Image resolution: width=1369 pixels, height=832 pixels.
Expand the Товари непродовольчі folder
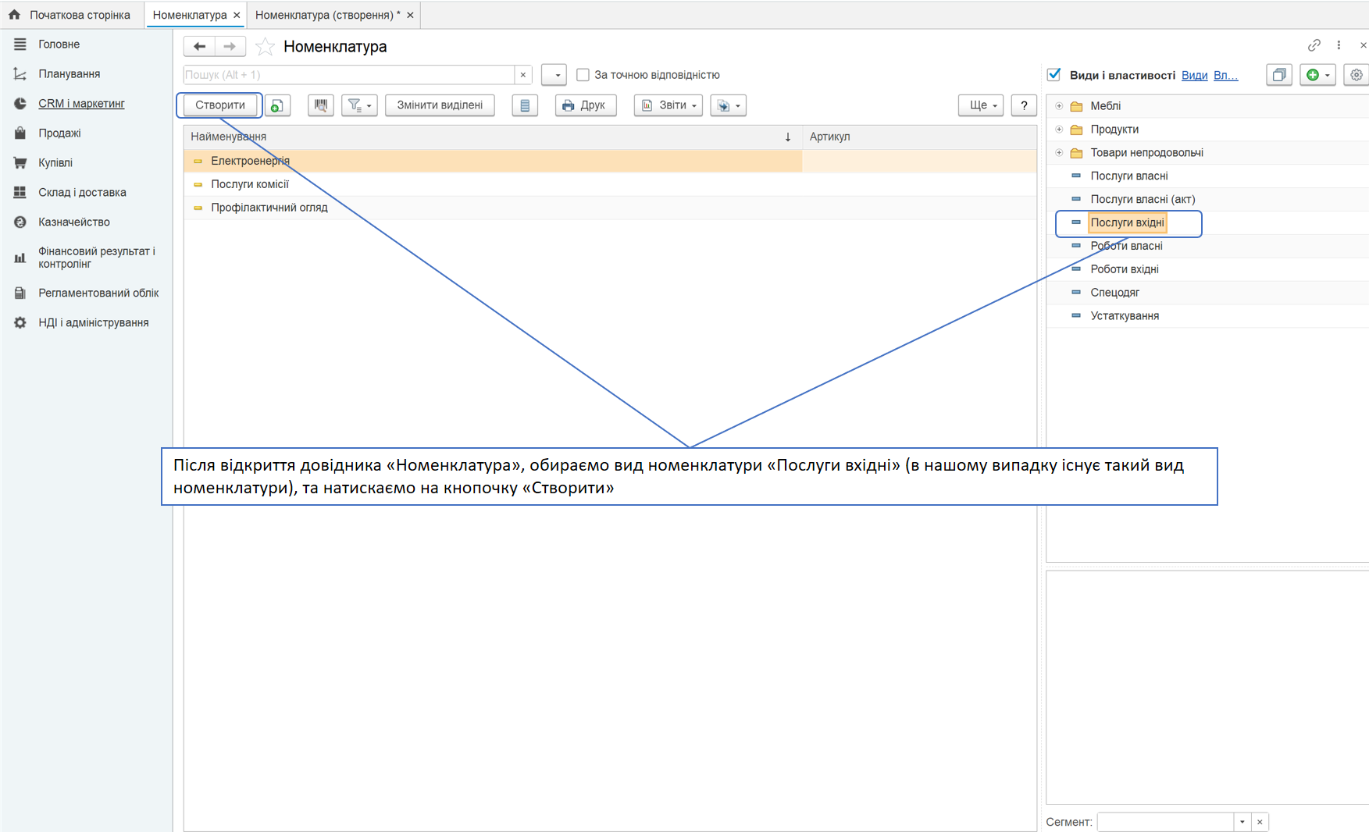pyautogui.click(x=1059, y=153)
